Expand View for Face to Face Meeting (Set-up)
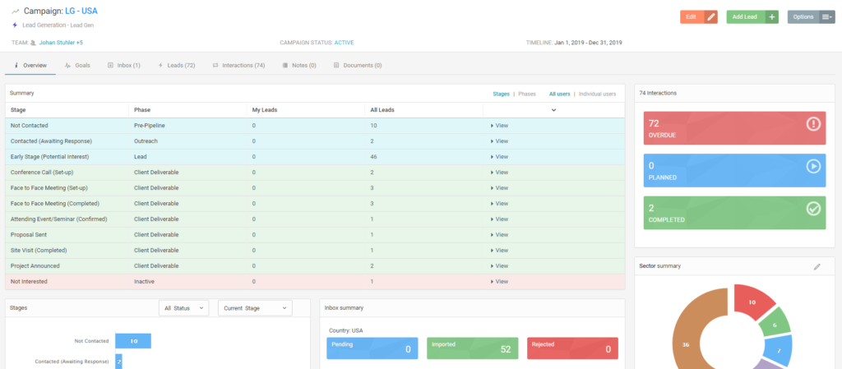Viewport: 842px width, 369px height. pos(499,187)
